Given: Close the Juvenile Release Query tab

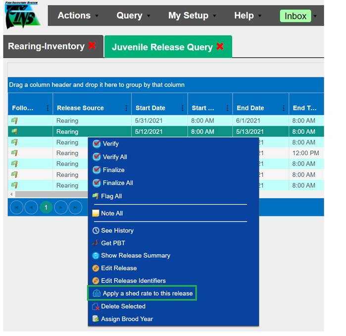Looking at the screenshot, I should [x=220, y=47].
